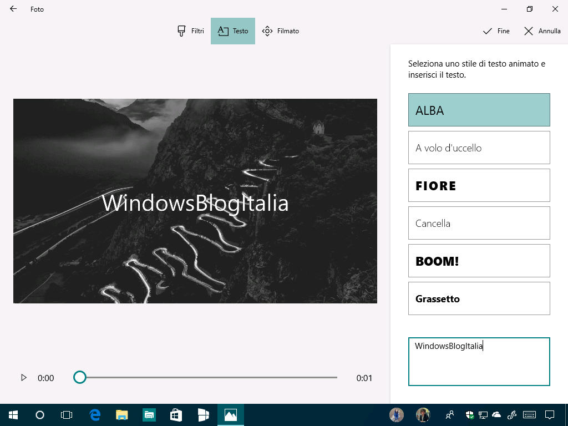Open Microsoft Edge from the taskbar
The height and width of the screenshot is (426, 568).
(x=95, y=415)
